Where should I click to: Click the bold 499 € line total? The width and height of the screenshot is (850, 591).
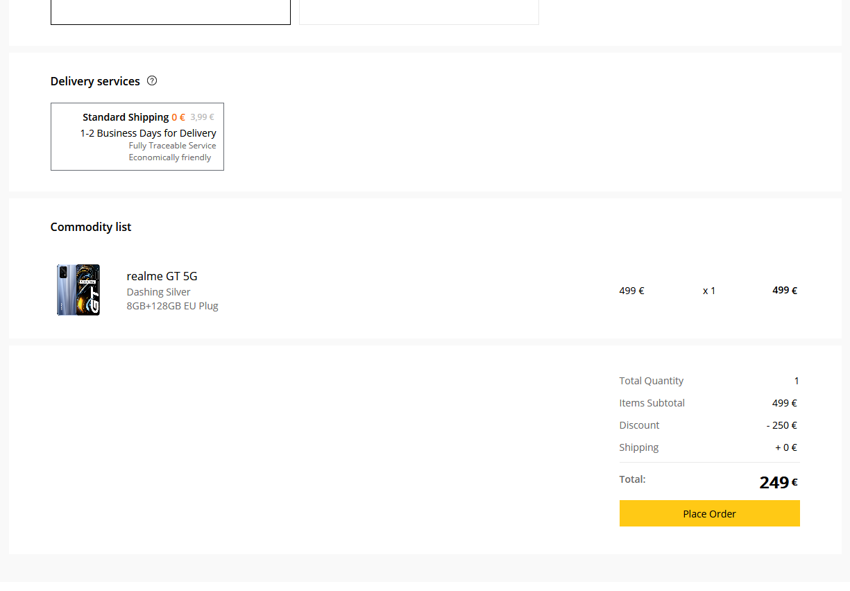click(x=785, y=291)
